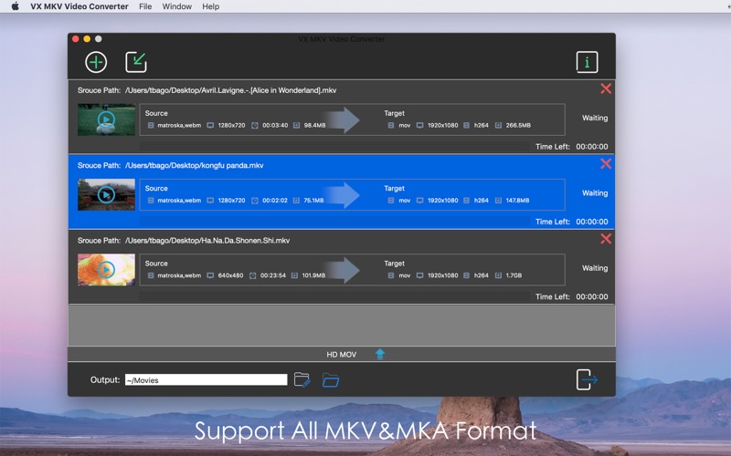
Task: Click the import arrow icon in toolbar
Action: pyautogui.click(x=136, y=62)
